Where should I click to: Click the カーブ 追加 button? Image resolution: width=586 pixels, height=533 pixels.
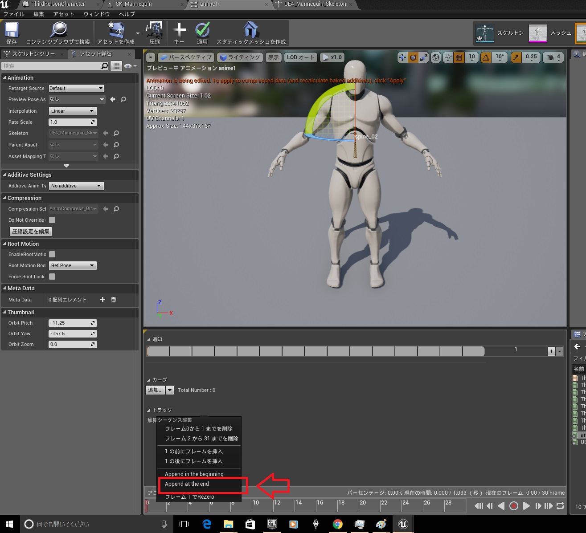(x=156, y=390)
